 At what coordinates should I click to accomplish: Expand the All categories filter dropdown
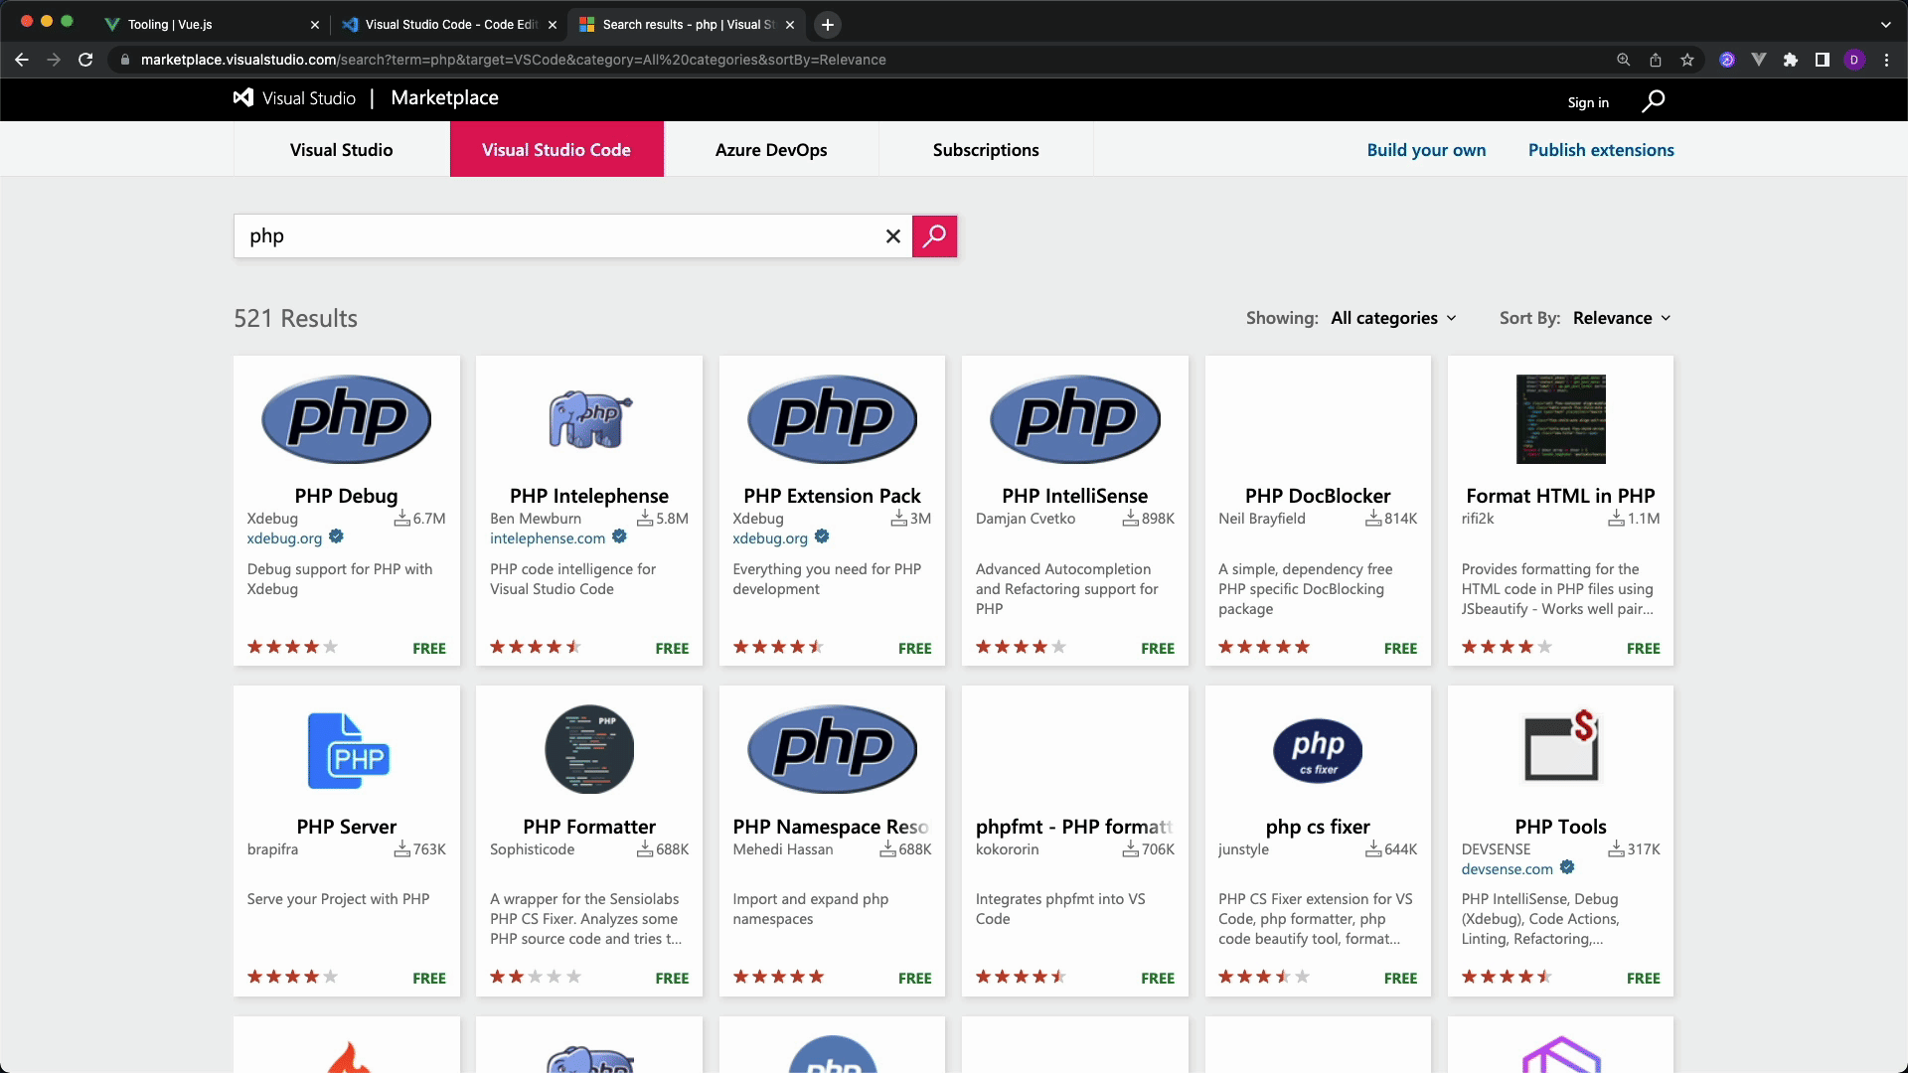[1393, 318]
